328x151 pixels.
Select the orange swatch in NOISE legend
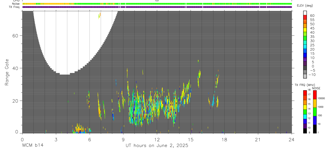tap(315, 103)
